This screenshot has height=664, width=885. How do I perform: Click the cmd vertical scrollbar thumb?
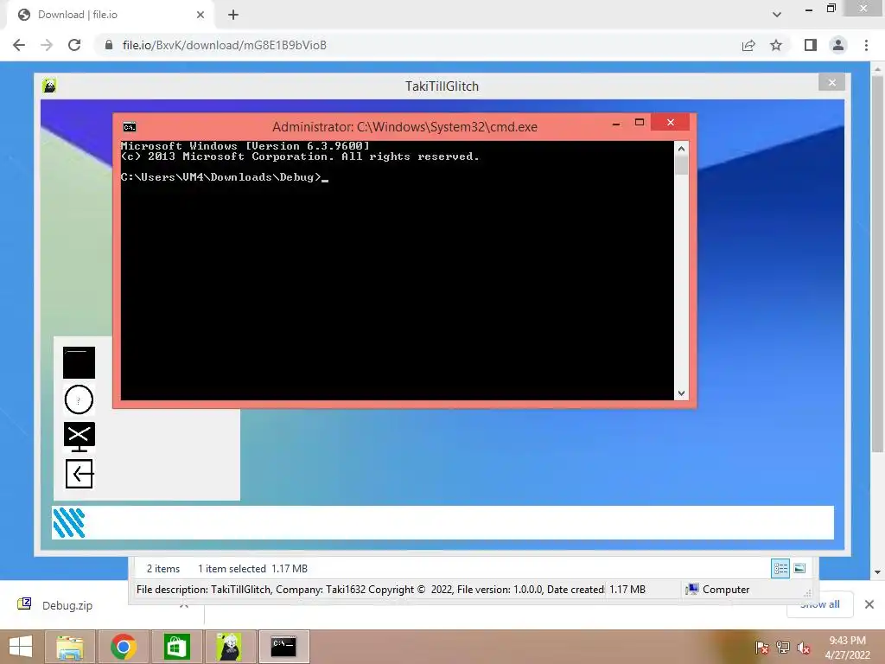(x=681, y=165)
